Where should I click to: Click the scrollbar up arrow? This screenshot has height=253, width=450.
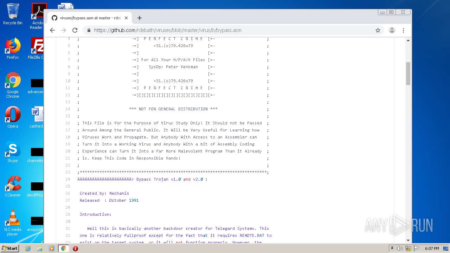(x=408, y=40)
